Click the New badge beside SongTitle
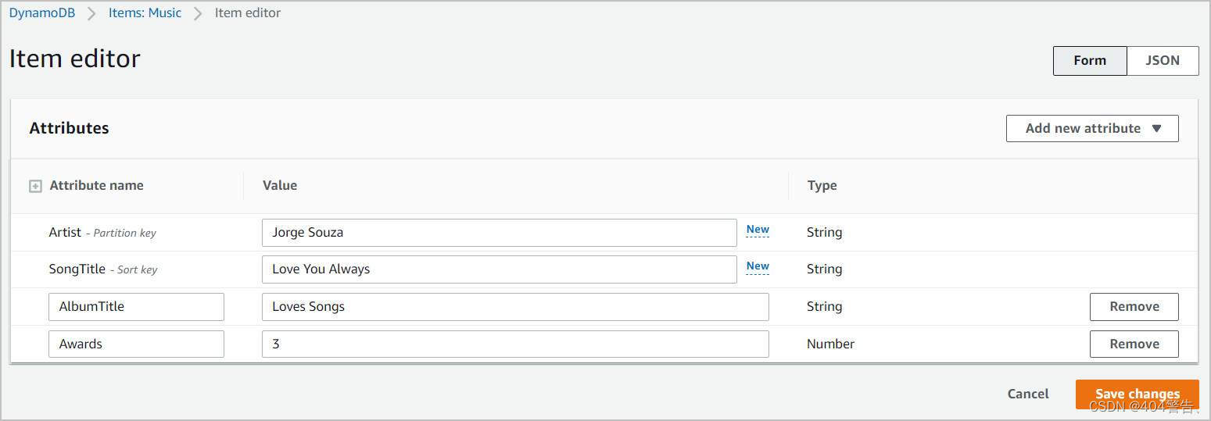The height and width of the screenshot is (421, 1211). 757,266
